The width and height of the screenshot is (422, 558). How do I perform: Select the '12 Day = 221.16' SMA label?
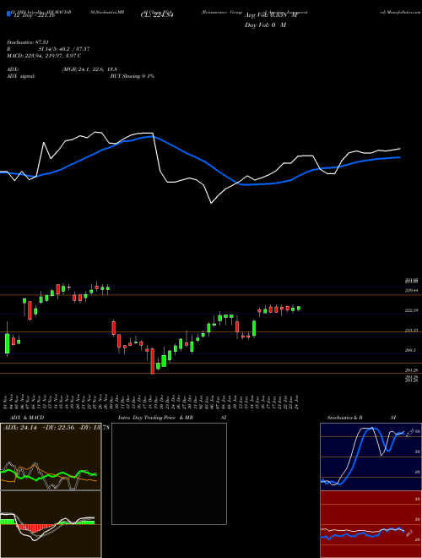(x=33, y=15)
